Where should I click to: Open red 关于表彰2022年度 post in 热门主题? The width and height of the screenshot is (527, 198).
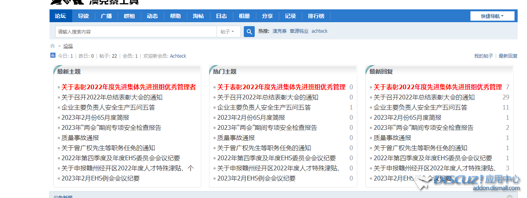(281, 87)
